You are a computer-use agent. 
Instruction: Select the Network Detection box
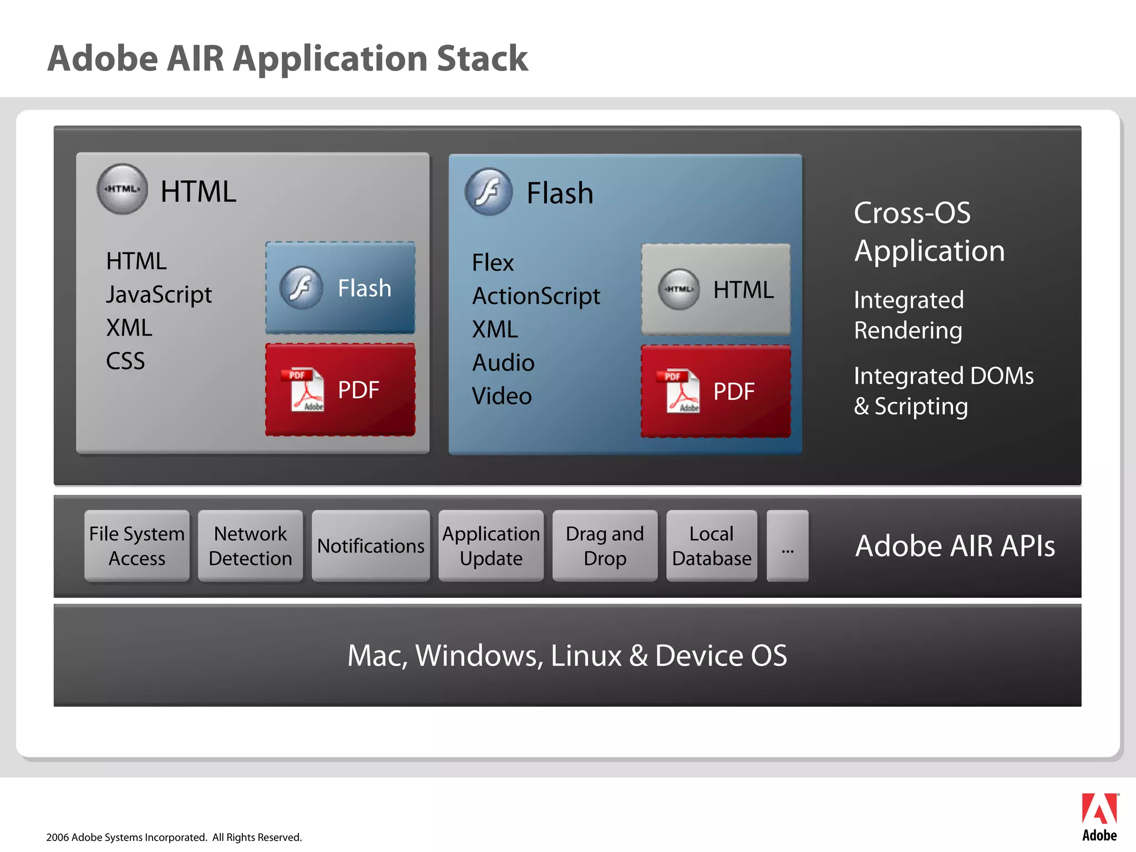click(250, 546)
